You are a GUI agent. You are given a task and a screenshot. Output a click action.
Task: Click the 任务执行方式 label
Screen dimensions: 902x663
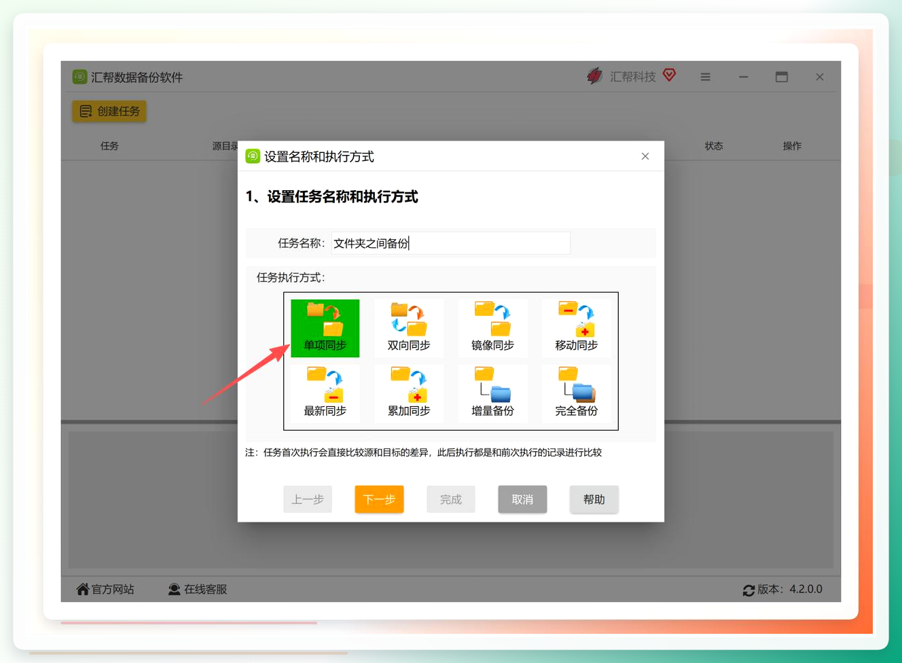point(291,277)
